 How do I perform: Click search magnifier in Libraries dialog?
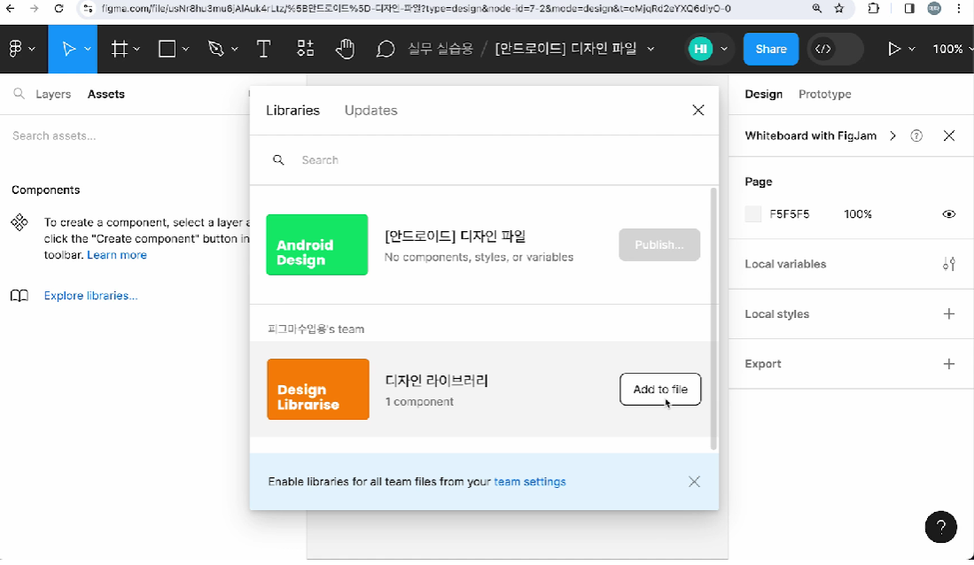click(x=278, y=159)
